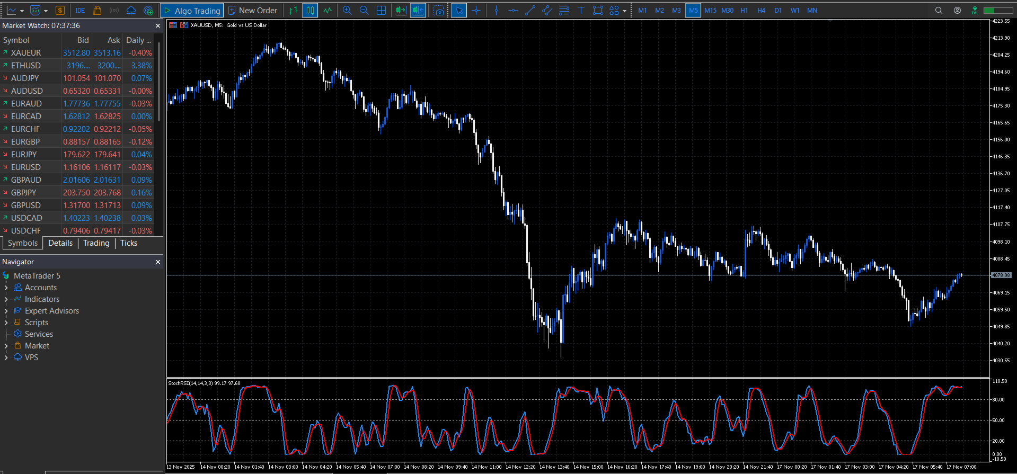Select the rectangle shapes tool
The image size is (1017, 474).
tap(598, 10)
